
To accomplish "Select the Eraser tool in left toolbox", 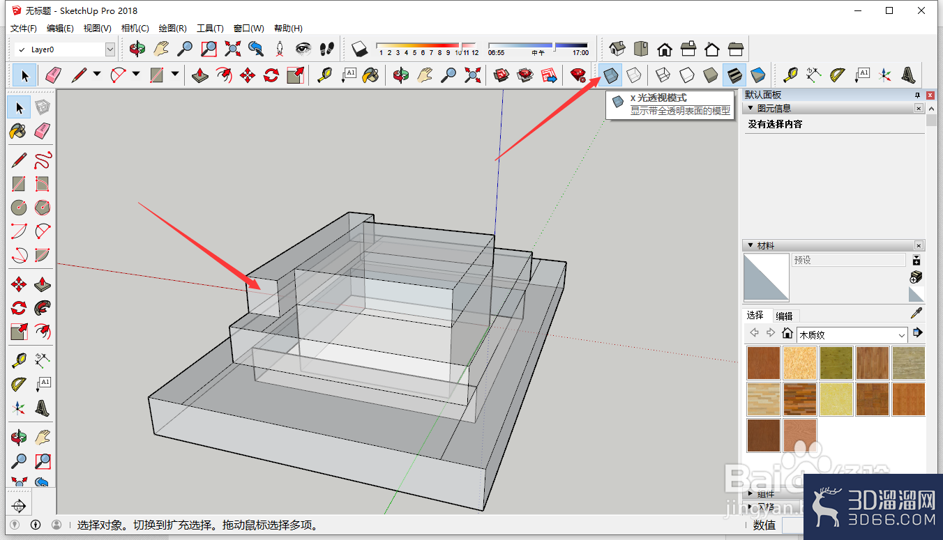I will click(43, 130).
